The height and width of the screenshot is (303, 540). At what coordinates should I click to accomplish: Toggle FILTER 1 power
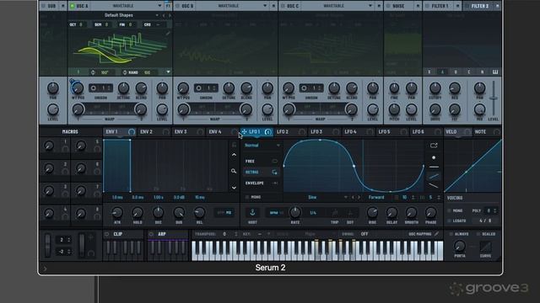[428, 6]
